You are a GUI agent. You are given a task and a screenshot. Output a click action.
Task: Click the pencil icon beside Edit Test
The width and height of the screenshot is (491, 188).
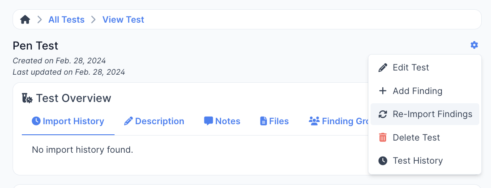[383, 68]
